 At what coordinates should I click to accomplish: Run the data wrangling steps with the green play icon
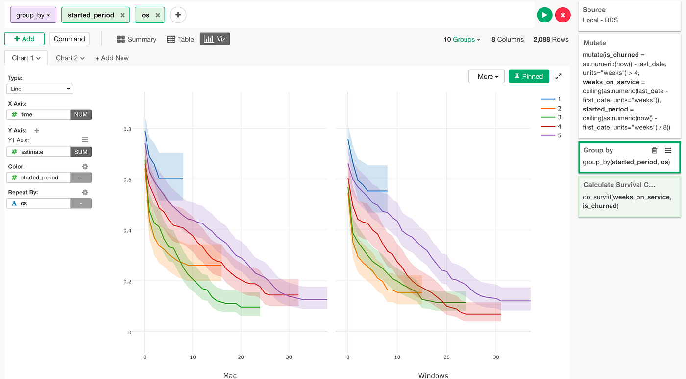point(544,15)
